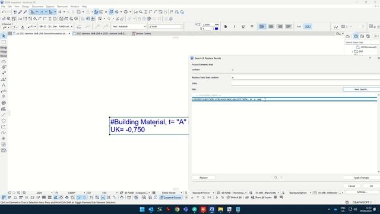Open the tab list arrow after the first tab
This screenshot has height=214, width=380.
[x=69, y=33]
